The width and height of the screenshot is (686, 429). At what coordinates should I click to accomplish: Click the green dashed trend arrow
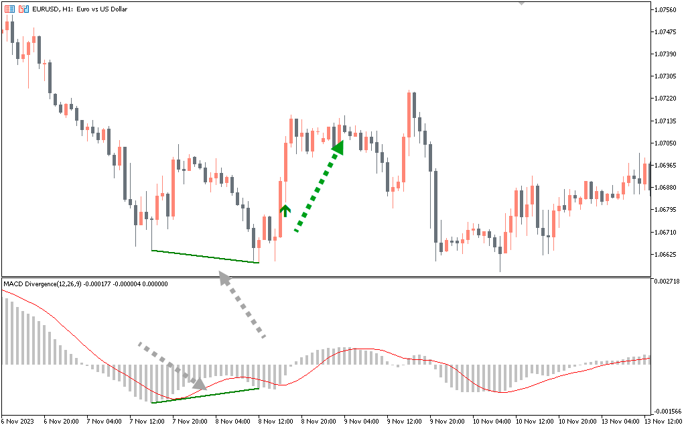[x=318, y=182]
